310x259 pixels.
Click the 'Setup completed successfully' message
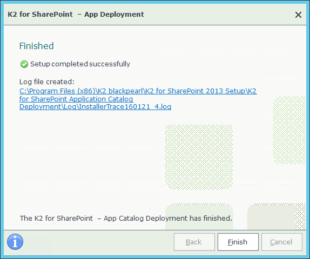pos(80,64)
